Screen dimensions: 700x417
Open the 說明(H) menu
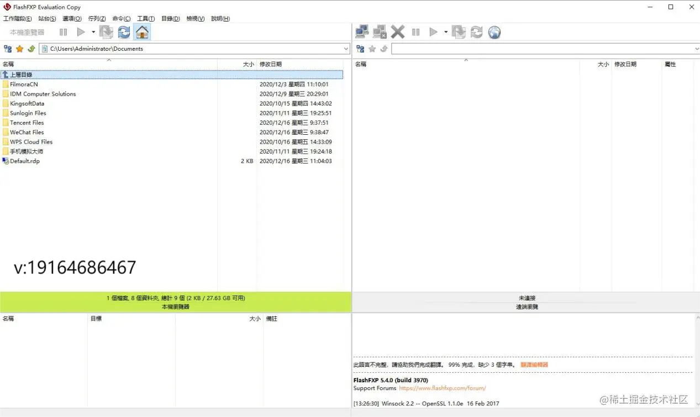pyautogui.click(x=220, y=18)
